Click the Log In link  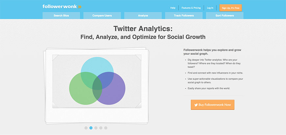(x=210, y=8)
